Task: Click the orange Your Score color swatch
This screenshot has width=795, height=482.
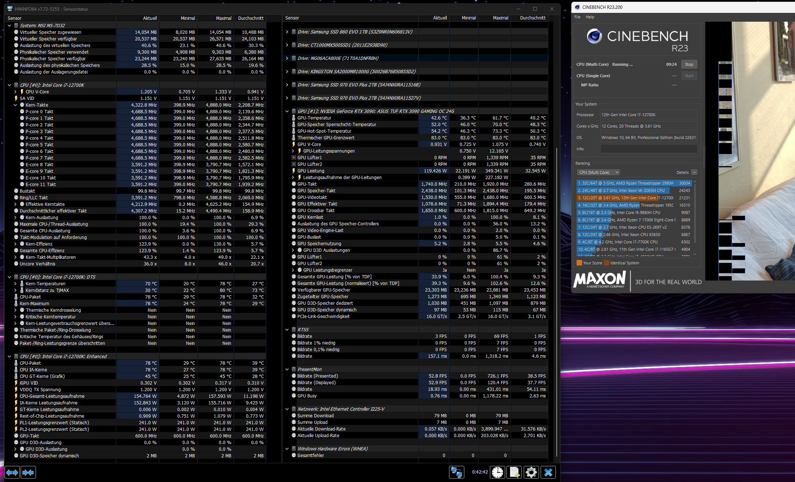Action: pos(579,263)
